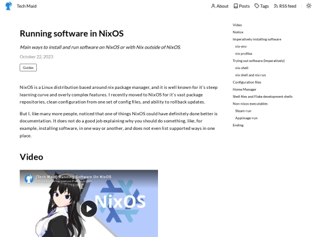Click the italic 'Main ways to install' subtitle

pos(100,47)
